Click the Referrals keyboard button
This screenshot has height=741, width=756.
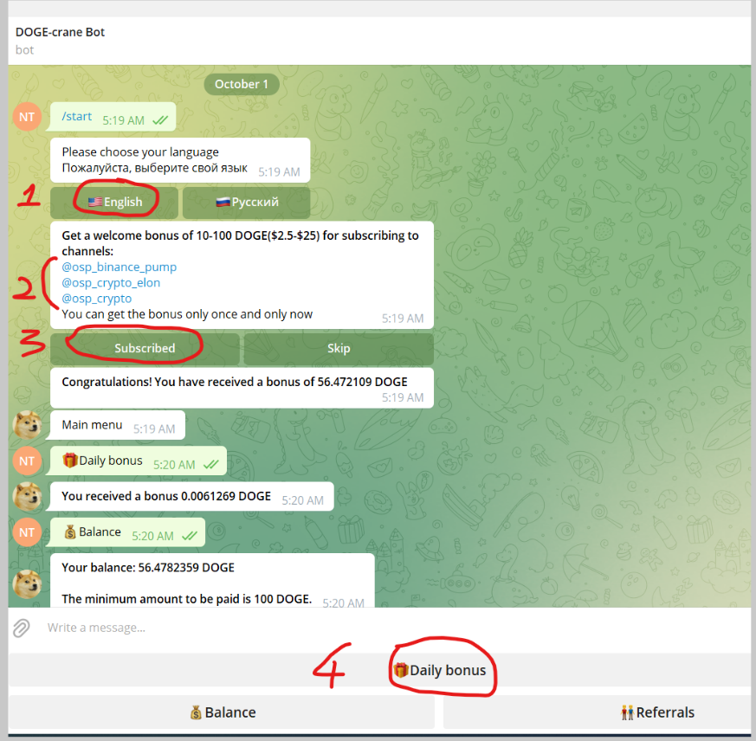[x=597, y=712]
